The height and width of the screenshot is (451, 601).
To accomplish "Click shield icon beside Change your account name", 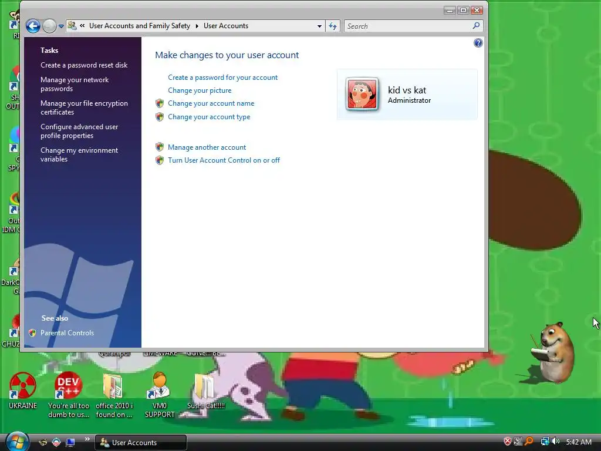I will [x=160, y=103].
